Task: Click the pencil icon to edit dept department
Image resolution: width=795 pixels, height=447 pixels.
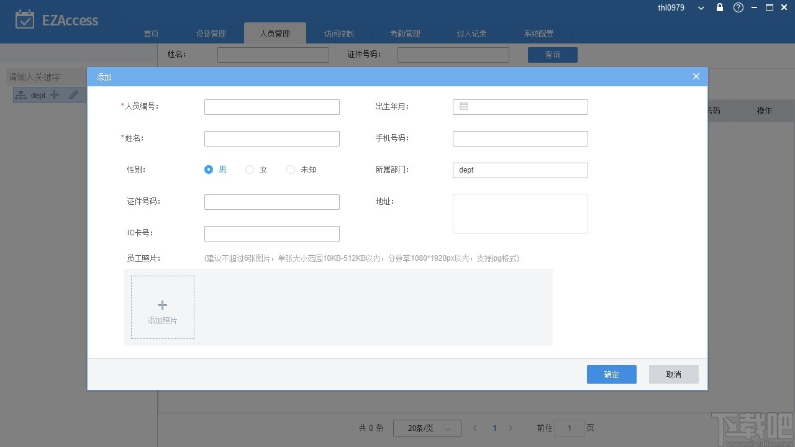Action: pos(73,95)
